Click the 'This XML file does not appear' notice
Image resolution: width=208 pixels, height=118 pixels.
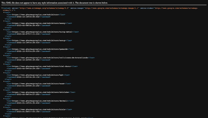tap(55, 3)
